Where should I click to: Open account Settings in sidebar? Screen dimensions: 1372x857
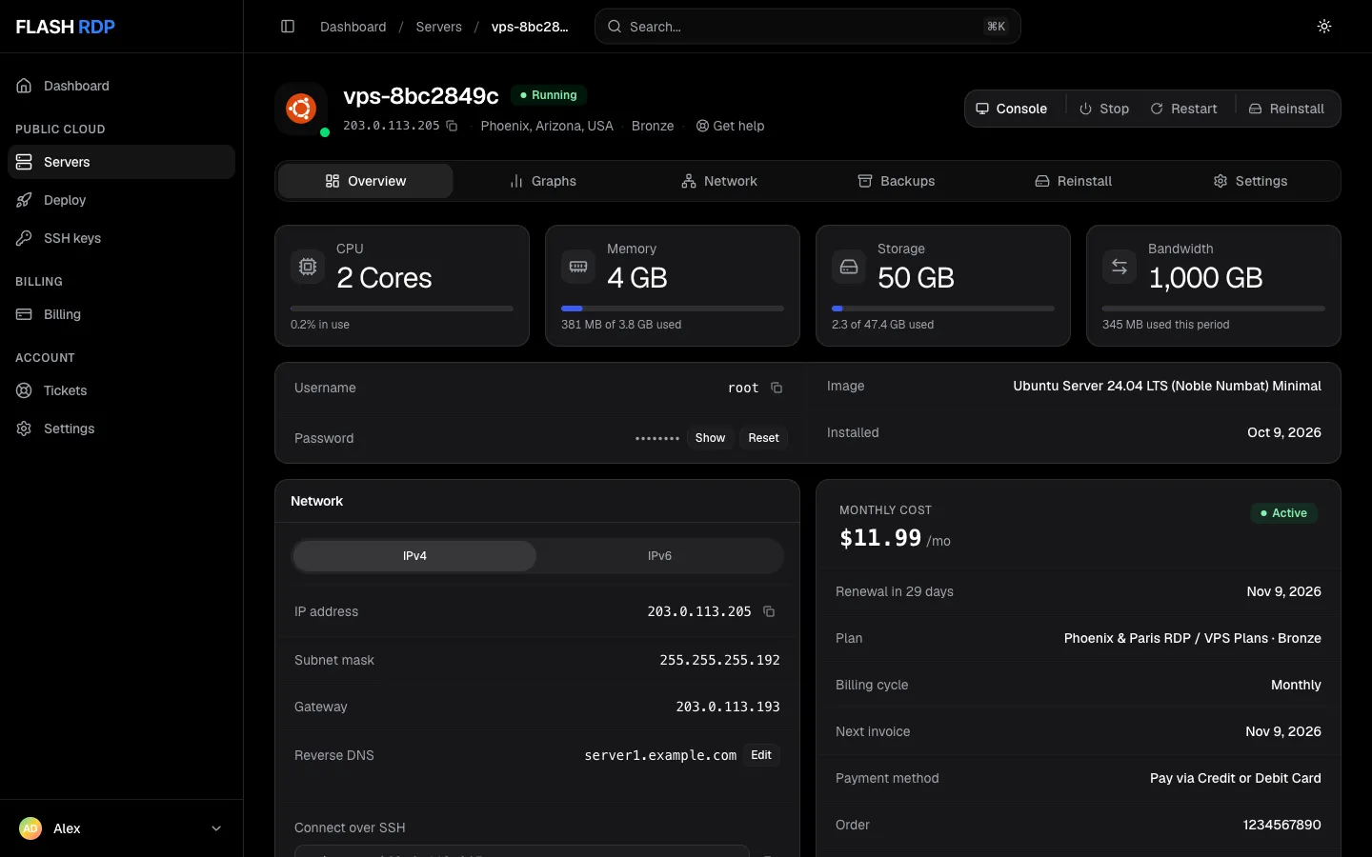(x=121, y=428)
